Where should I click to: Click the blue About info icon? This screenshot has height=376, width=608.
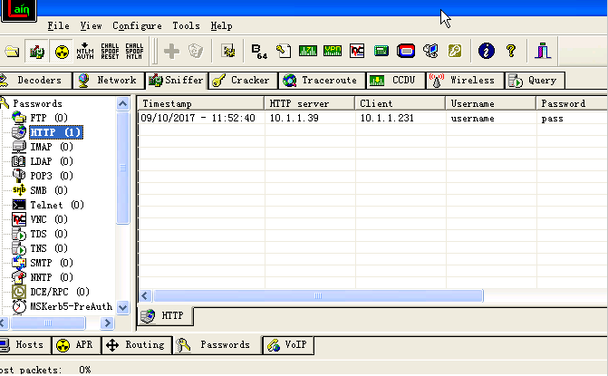487,51
